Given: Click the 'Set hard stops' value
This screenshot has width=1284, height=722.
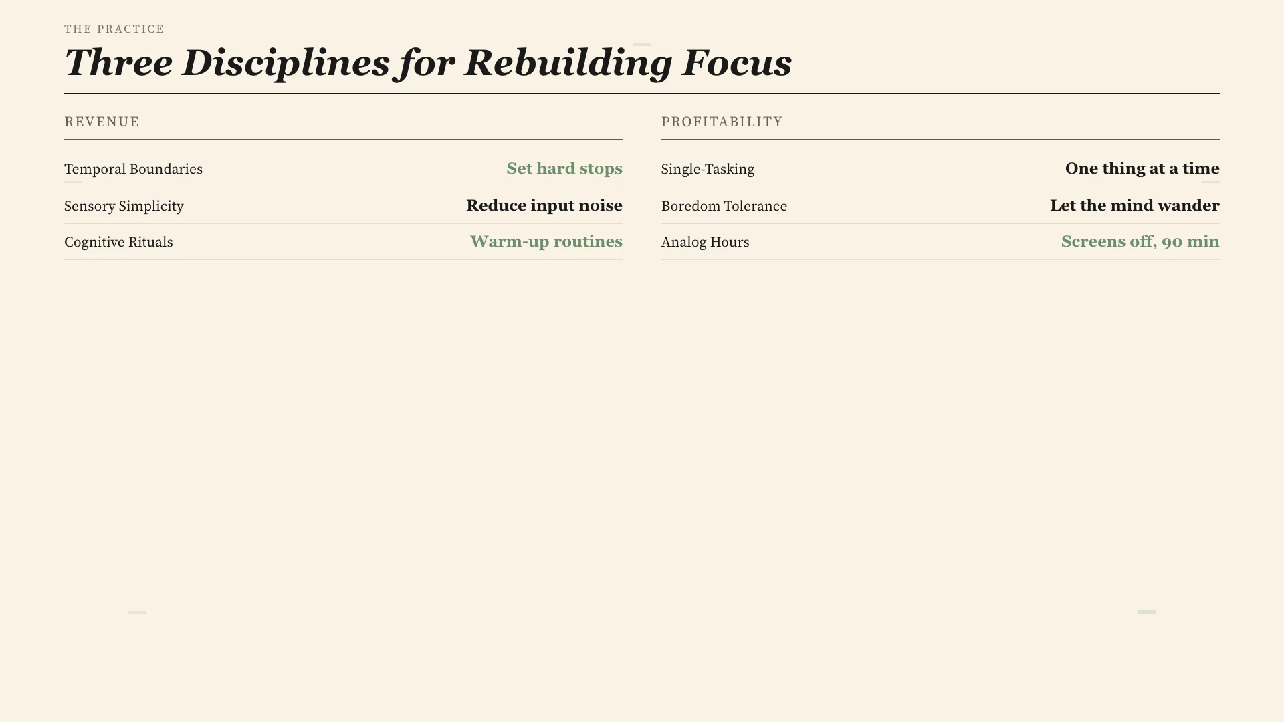Looking at the screenshot, I should tap(564, 168).
